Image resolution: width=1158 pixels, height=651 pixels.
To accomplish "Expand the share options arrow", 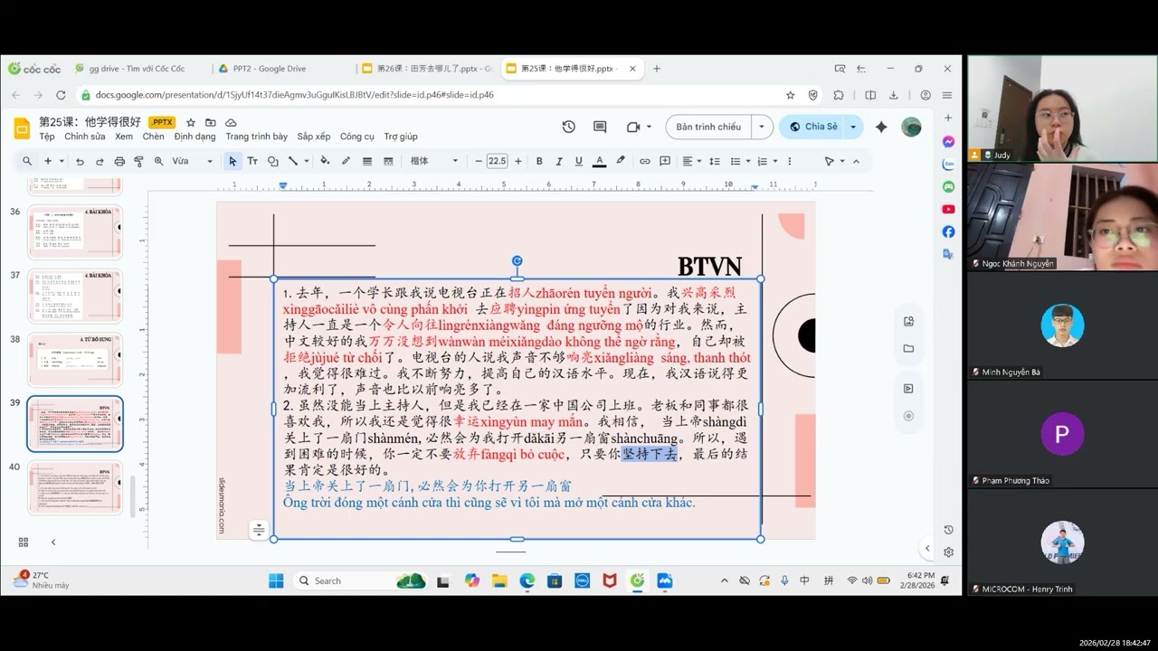I will click(x=852, y=127).
